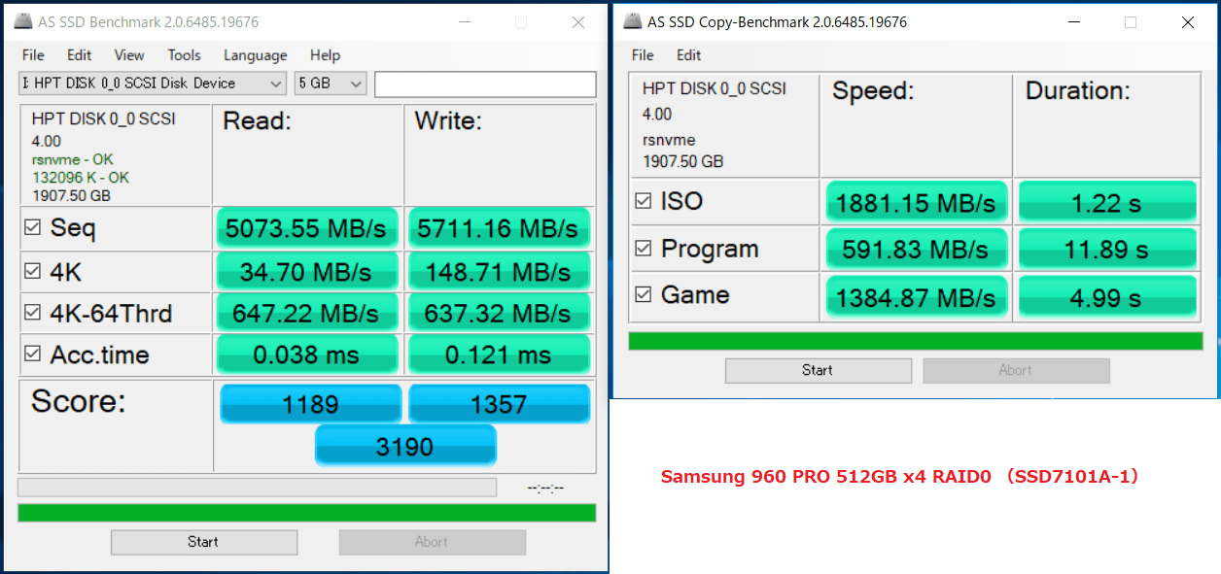The width and height of the screenshot is (1221, 574).
Task: Click the read score 1189
Action: pyautogui.click(x=310, y=404)
